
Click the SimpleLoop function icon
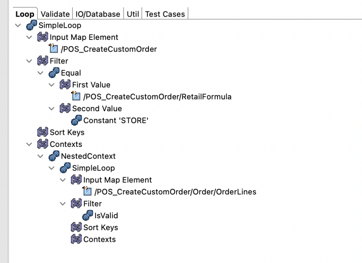tap(31, 25)
